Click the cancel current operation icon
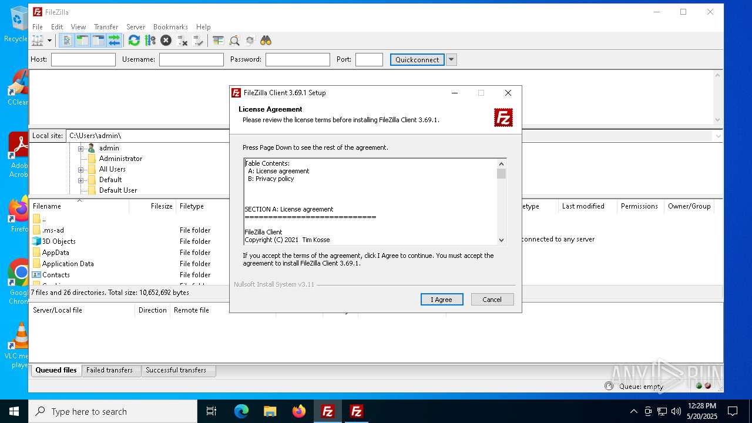The image size is (752, 423). tap(166, 41)
